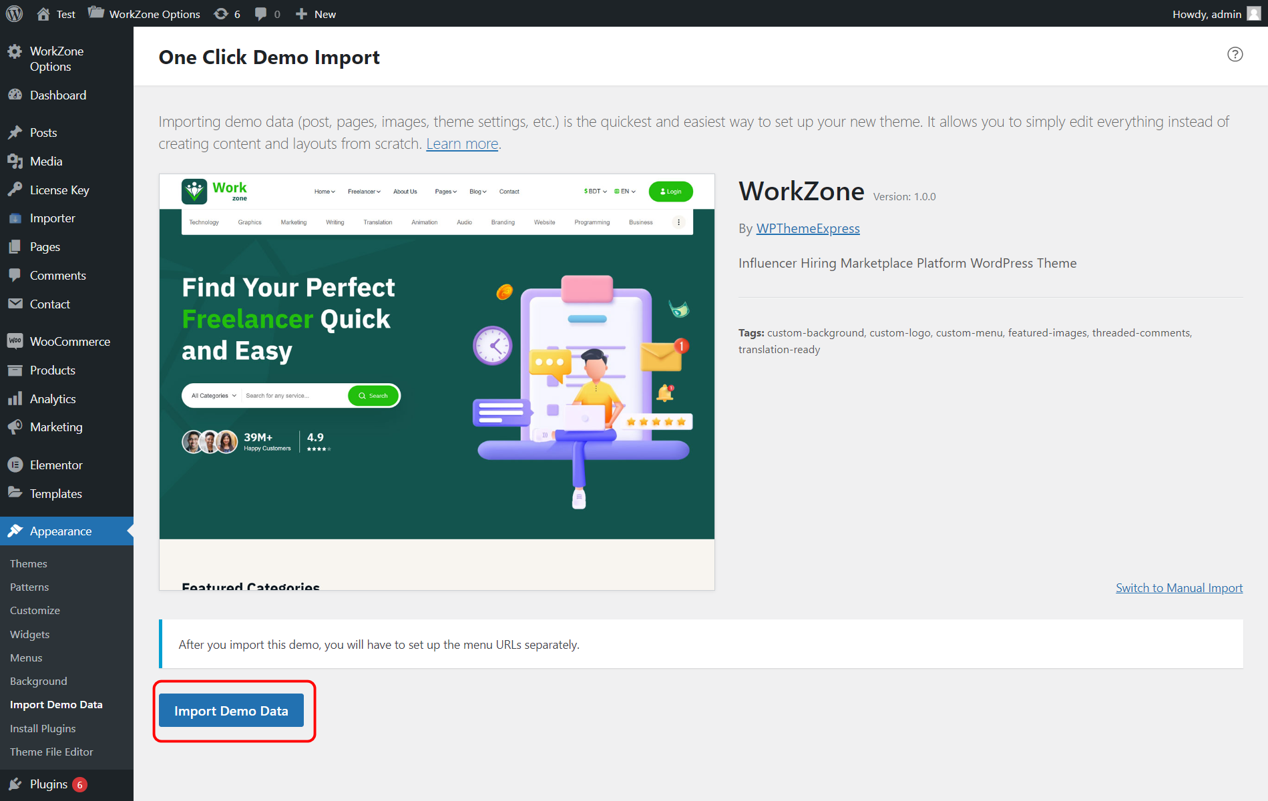Open the Theme File Editor submenu item
The image size is (1268, 801).
coord(51,752)
